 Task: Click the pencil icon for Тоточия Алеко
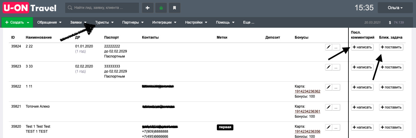pos(328,107)
